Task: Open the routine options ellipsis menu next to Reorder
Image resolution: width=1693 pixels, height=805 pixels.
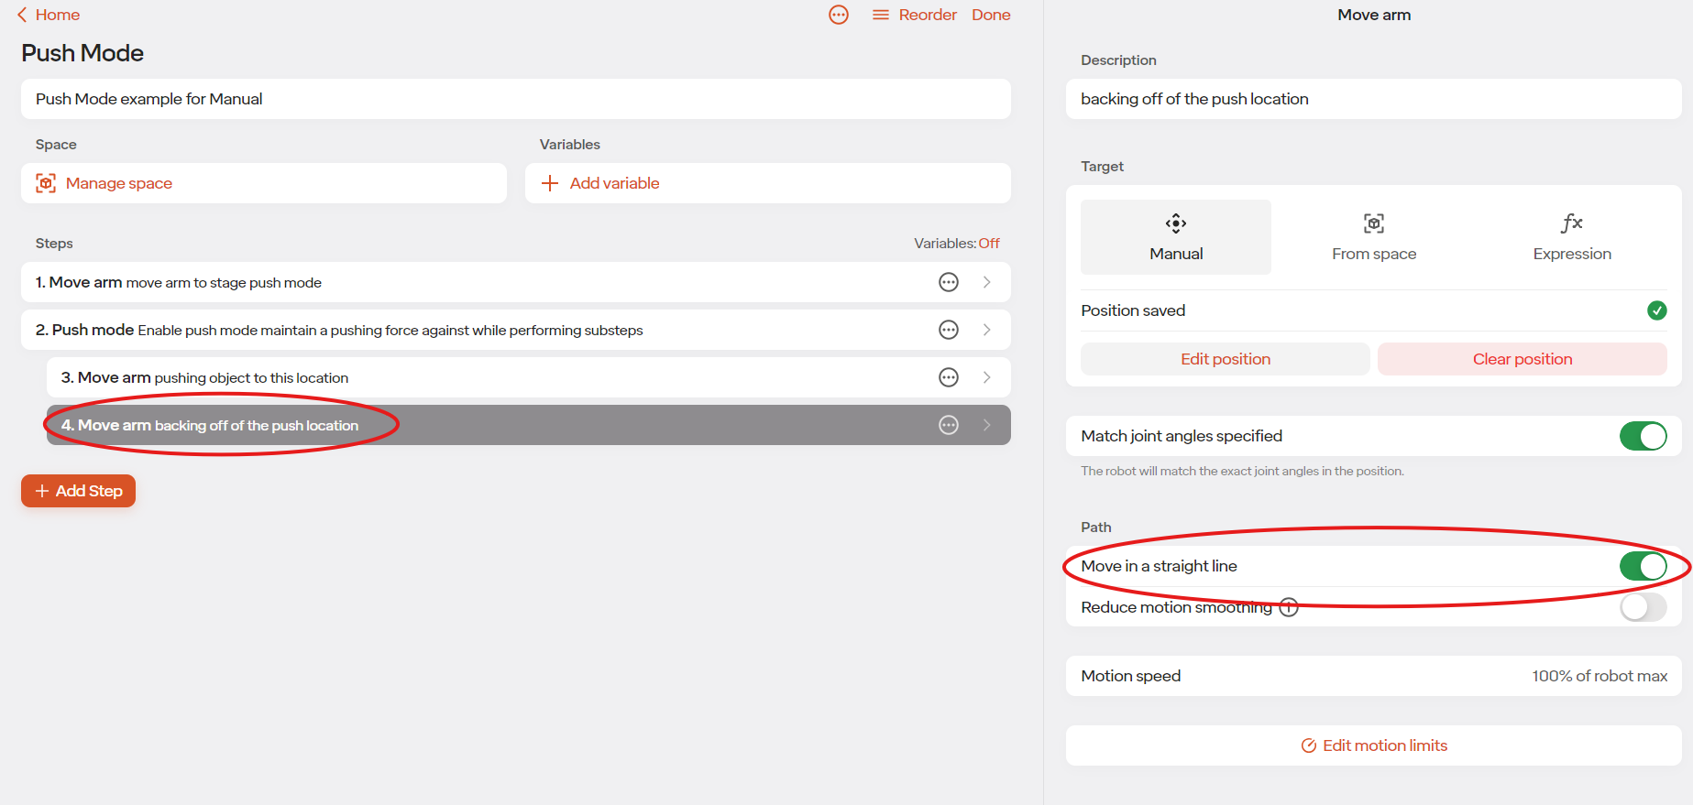Action: (839, 15)
